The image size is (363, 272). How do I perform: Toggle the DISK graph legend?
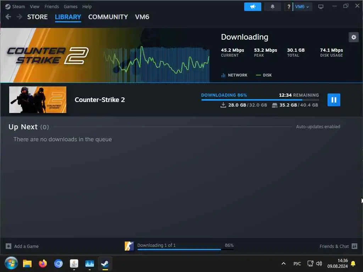[264, 75]
